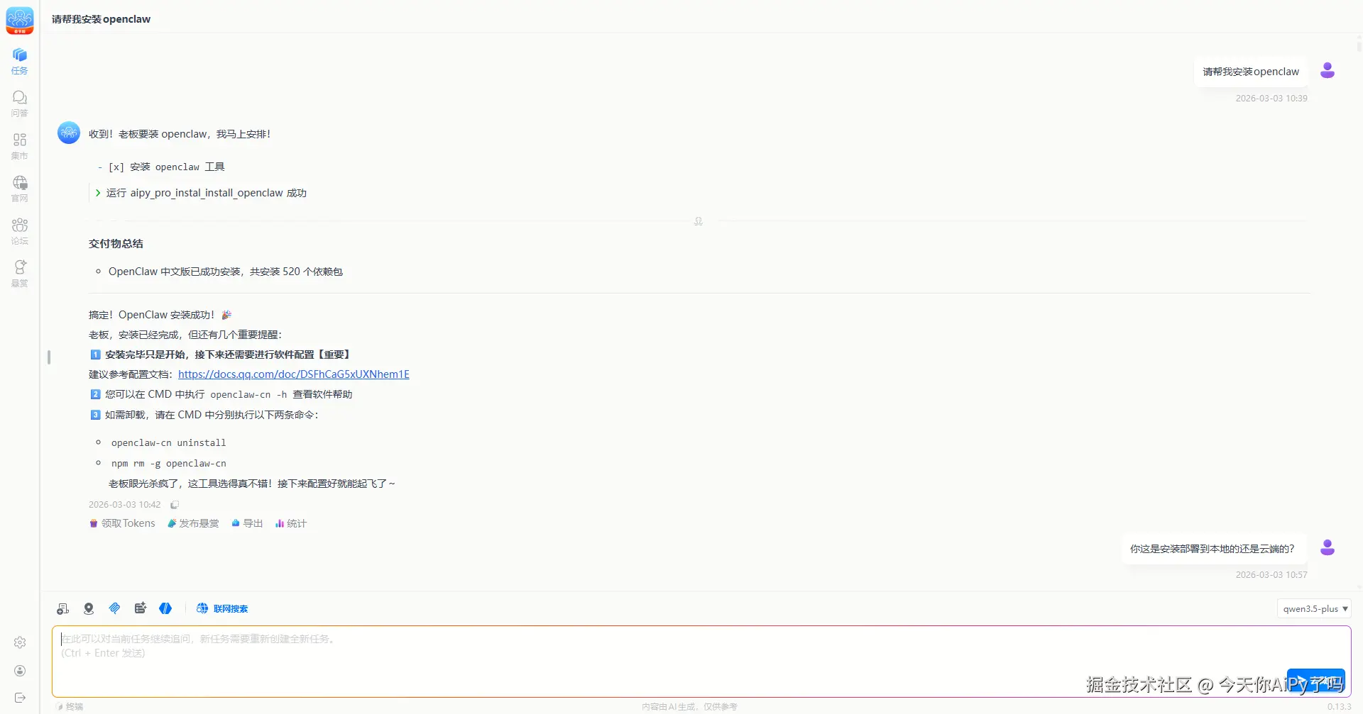Click the logout icon in sidebar
Viewport: 1363px width, 714px height.
(20, 698)
